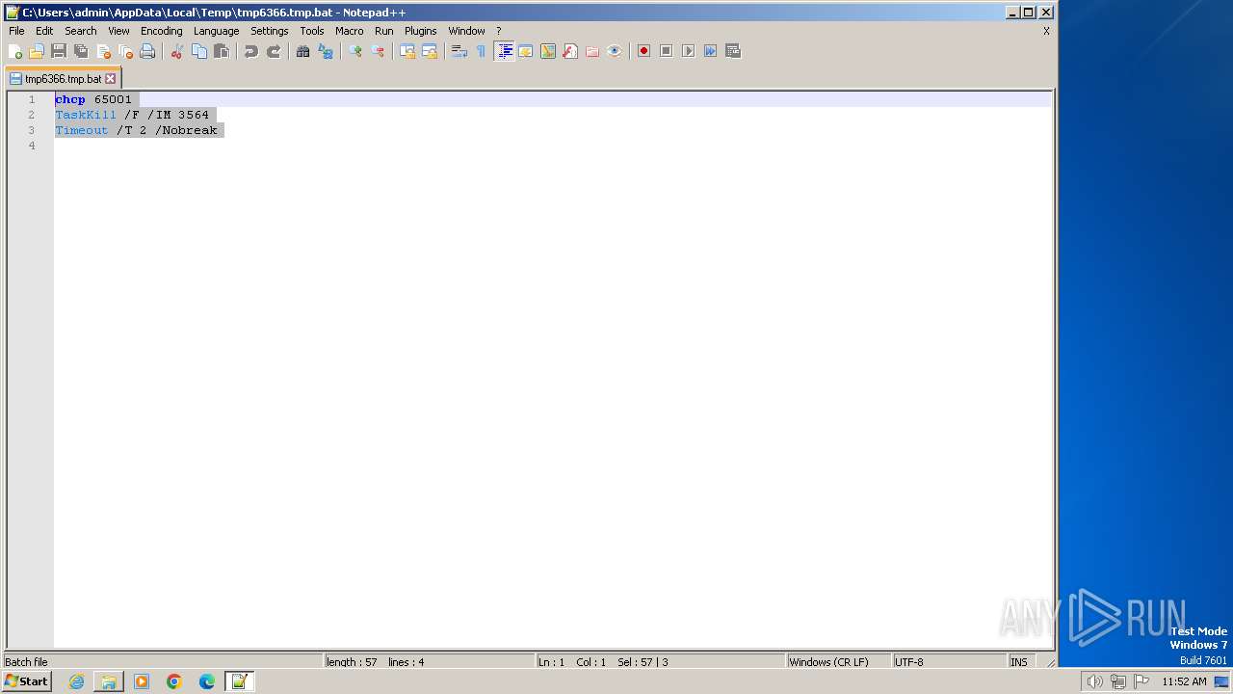Click the Define Your Language icon
The image size is (1233, 694).
[526, 51]
